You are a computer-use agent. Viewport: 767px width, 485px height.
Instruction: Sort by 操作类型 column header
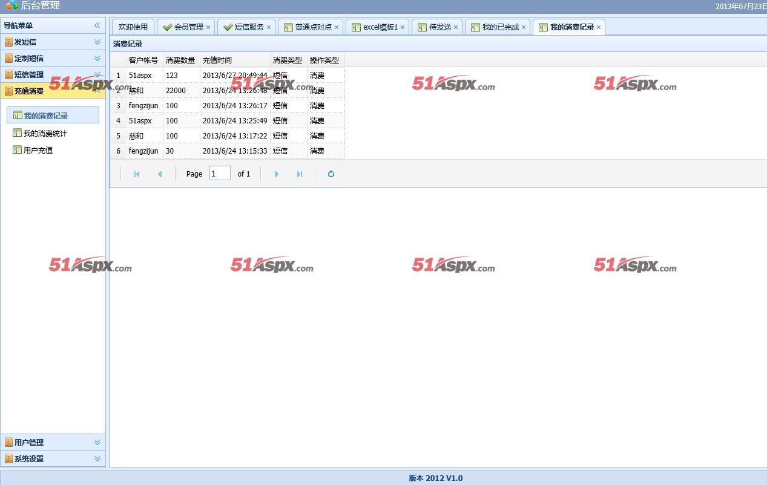click(326, 60)
